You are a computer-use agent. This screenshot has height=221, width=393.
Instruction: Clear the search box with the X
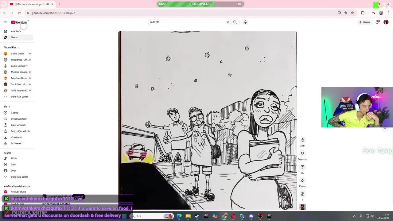pyautogui.click(x=228, y=22)
